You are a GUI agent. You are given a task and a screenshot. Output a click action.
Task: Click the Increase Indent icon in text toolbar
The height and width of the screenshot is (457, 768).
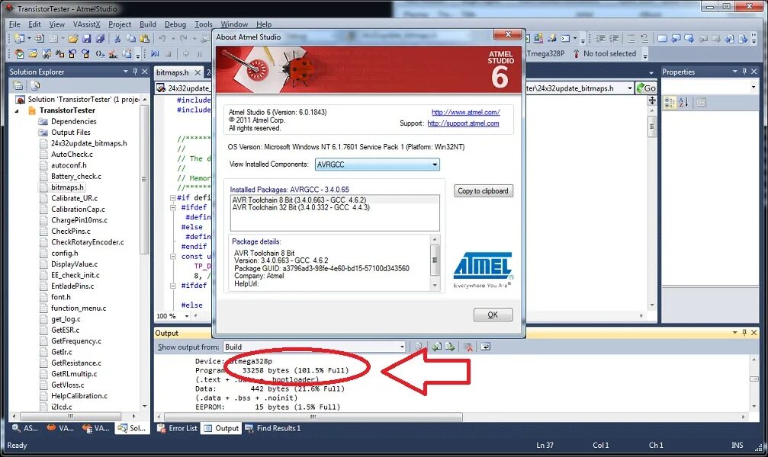tap(614, 38)
